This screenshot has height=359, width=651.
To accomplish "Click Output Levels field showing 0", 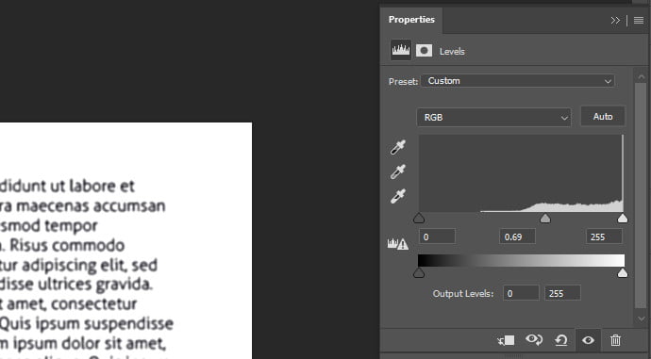I will click(x=521, y=293).
